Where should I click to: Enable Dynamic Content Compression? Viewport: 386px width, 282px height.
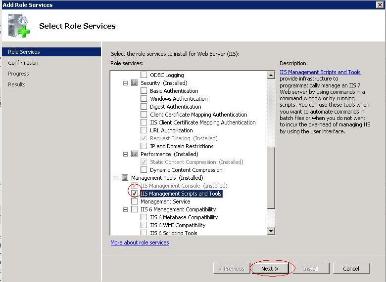pyautogui.click(x=144, y=170)
